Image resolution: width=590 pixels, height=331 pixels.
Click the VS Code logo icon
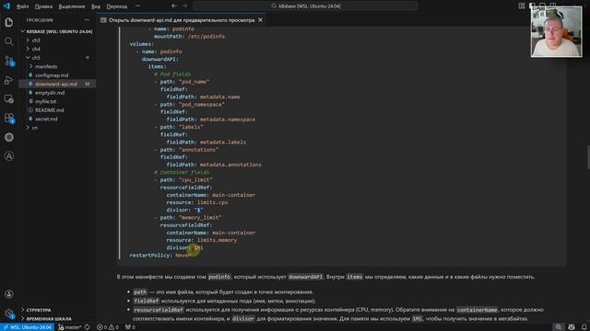point(6,6)
